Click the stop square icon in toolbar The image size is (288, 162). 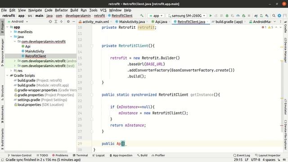249,16
